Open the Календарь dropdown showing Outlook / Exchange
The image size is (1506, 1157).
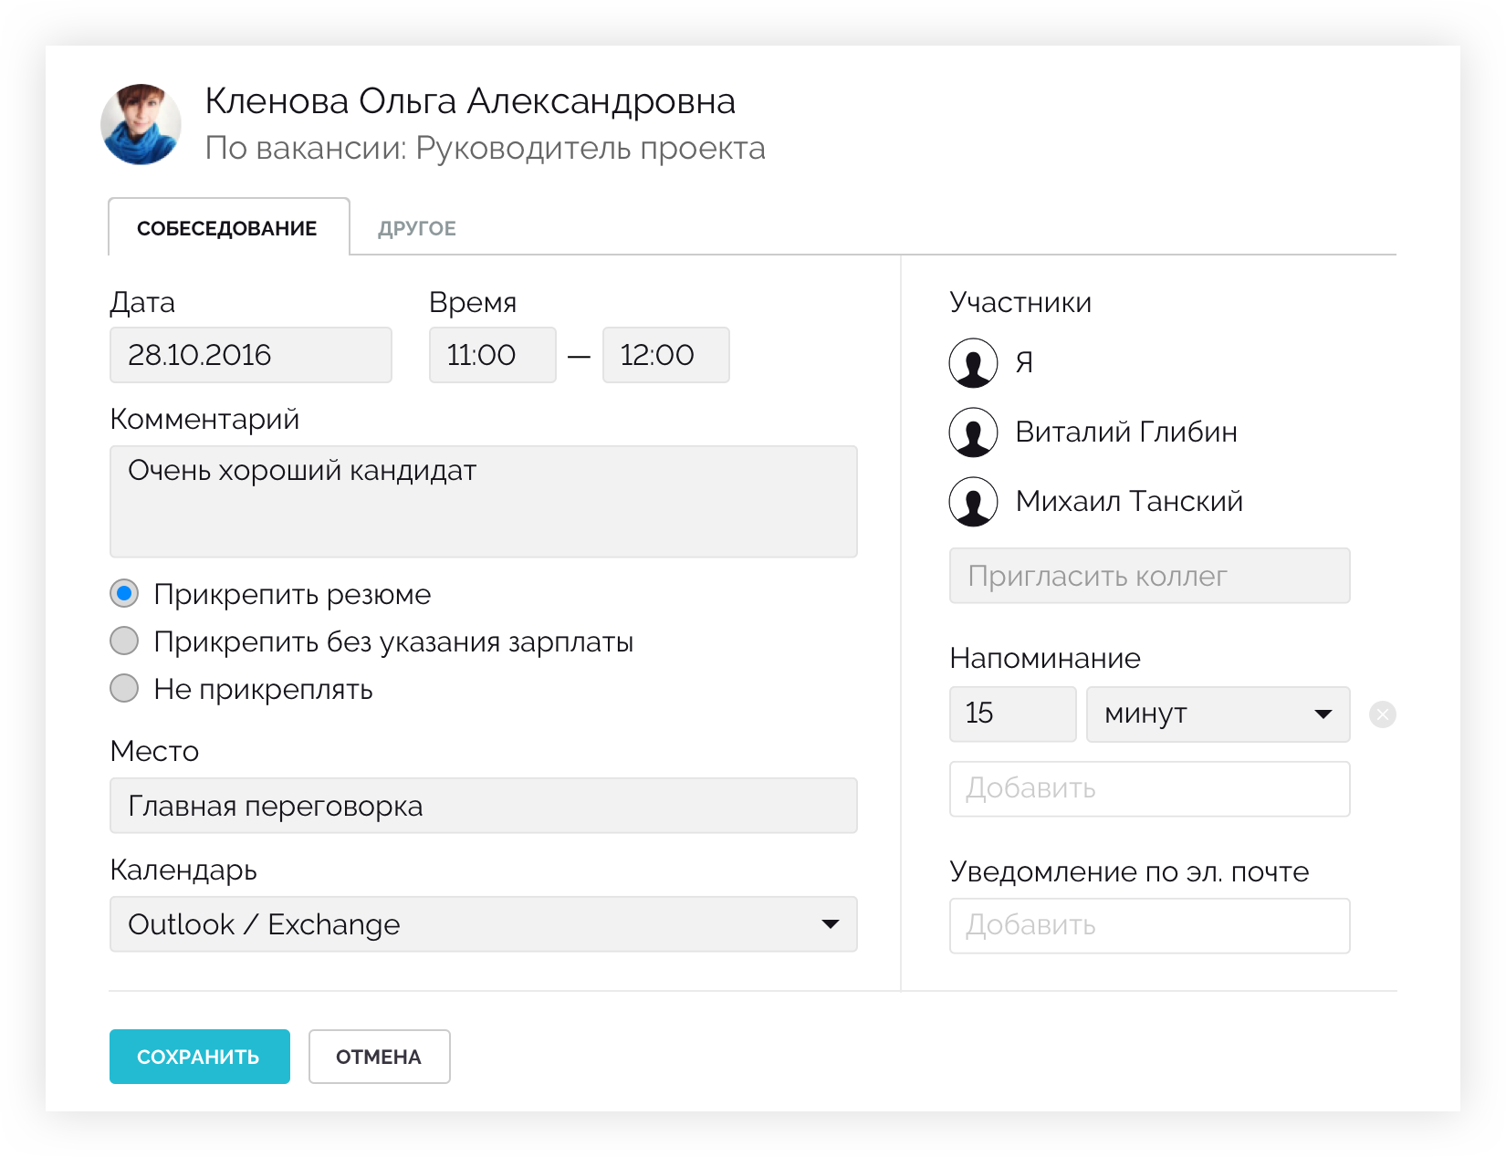(483, 924)
